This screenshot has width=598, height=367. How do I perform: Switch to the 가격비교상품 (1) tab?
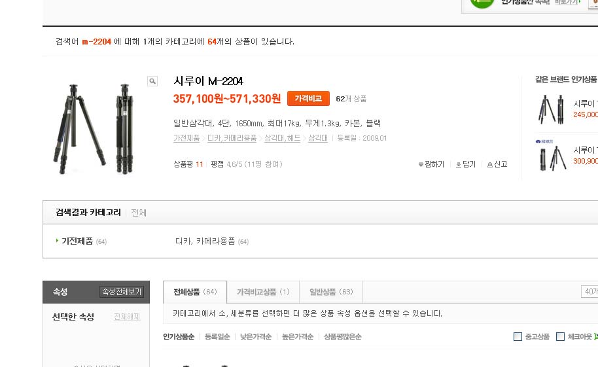pos(263,292)
